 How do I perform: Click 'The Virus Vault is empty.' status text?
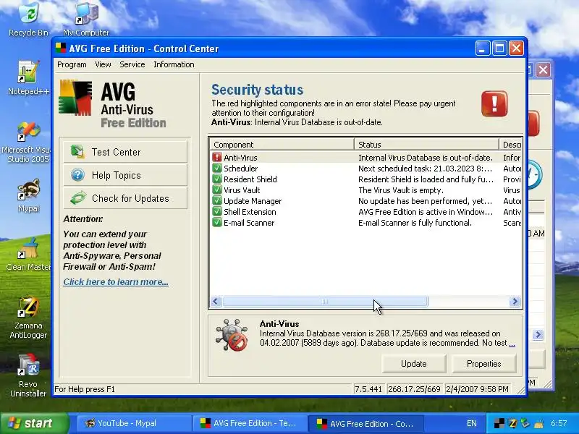[x=401, y=190]
